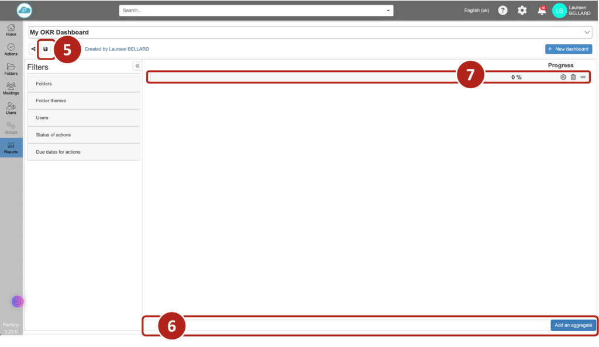Viewport: 599px width, 347px height.
Task: Open the help question mark icon
Action: [502, 11]
